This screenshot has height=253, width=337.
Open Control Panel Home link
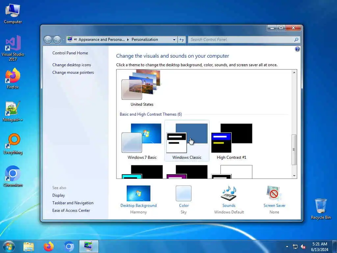click(70, 53)
